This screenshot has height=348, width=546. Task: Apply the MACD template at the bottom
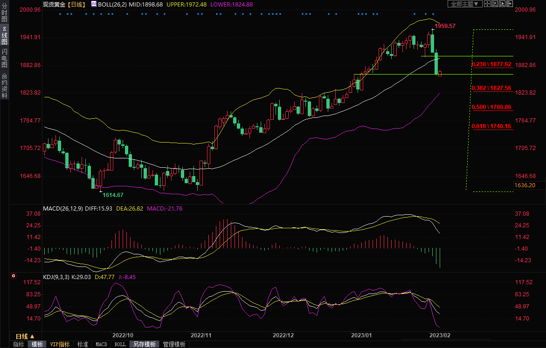[x=101, y=344]
